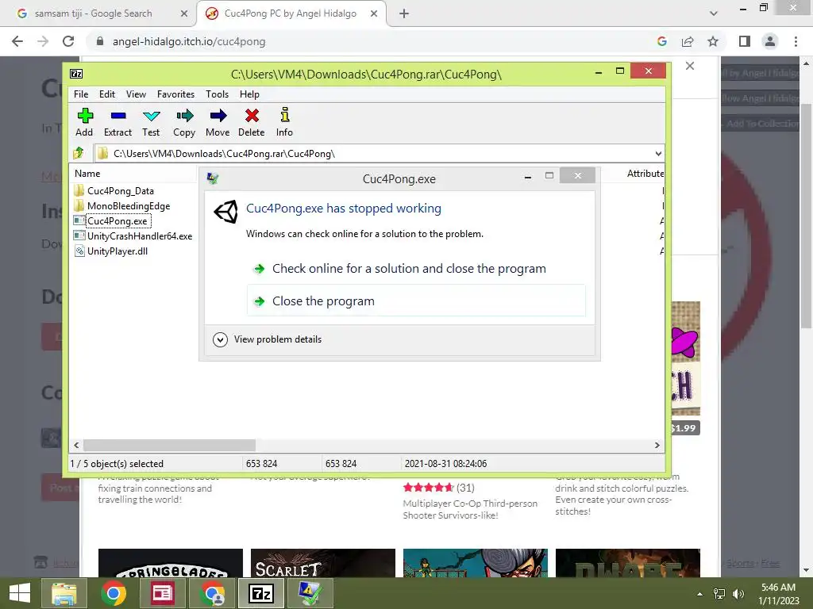
Task: Click the Extract toolbar icon in 7-Zip
Action: pyautogui.click(x=118, y=122)
